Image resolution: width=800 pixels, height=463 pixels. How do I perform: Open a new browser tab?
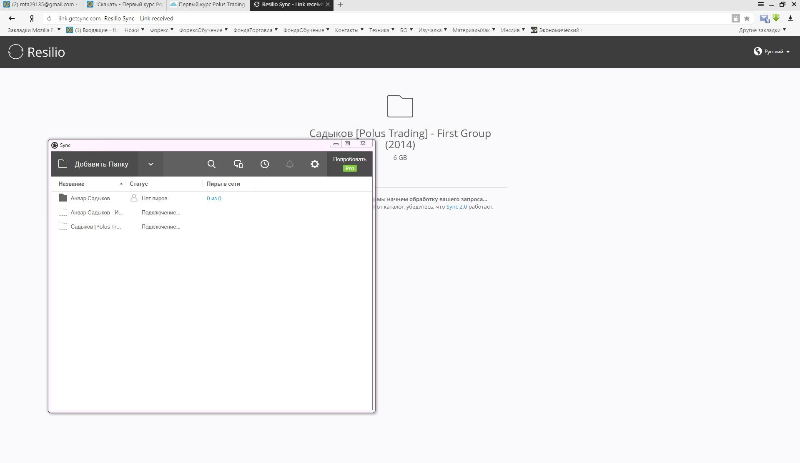[x=340, y=5]
